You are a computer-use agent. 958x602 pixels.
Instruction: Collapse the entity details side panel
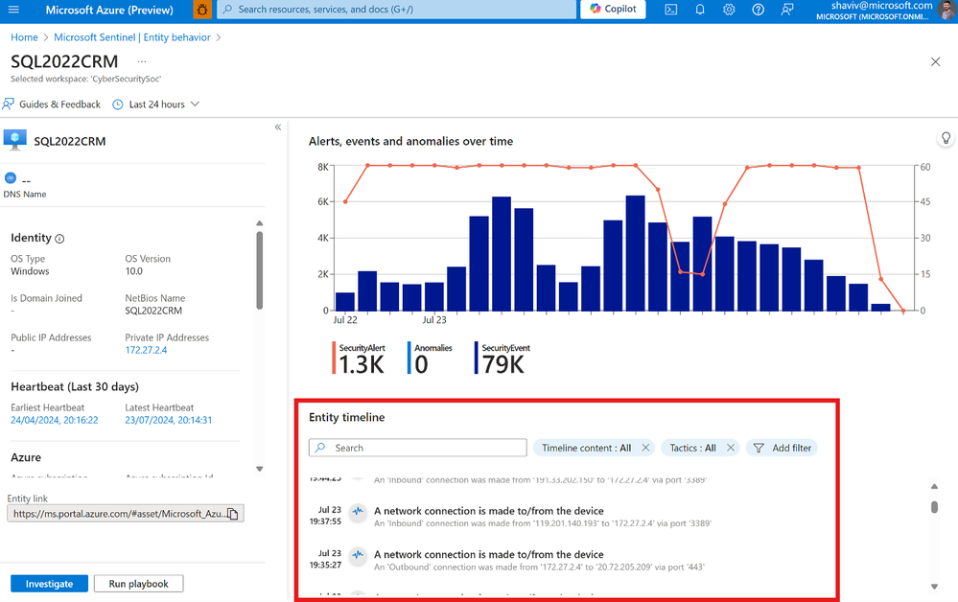click(x=278, y=127)
